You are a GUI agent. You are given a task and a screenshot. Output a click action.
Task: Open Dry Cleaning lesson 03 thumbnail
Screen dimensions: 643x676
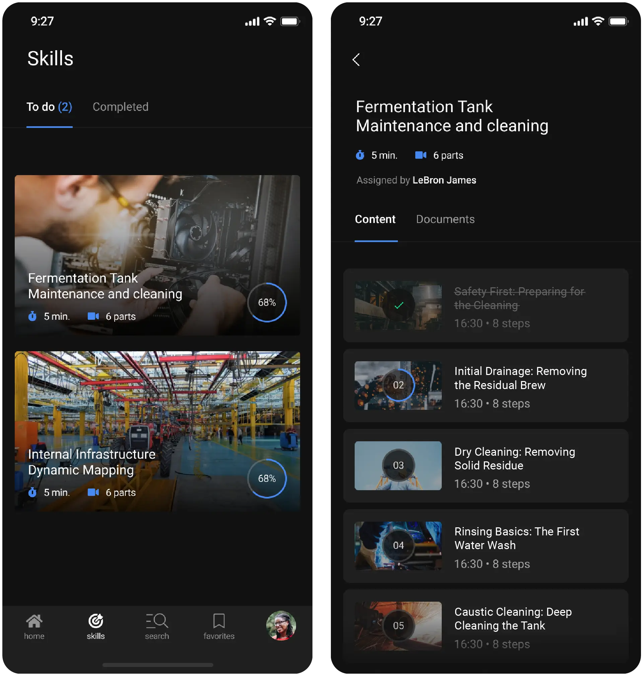coord(398,466)
